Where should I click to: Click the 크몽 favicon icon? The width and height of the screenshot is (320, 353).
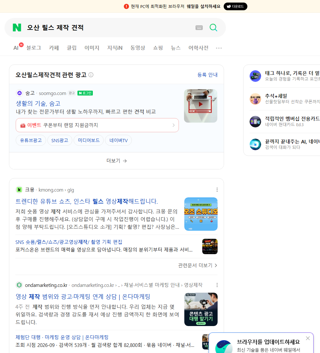coord(19,190)
